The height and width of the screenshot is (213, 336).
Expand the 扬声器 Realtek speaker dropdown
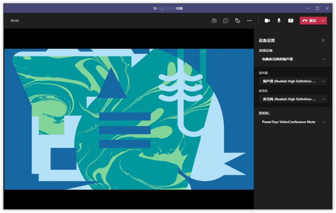(293, 81)
